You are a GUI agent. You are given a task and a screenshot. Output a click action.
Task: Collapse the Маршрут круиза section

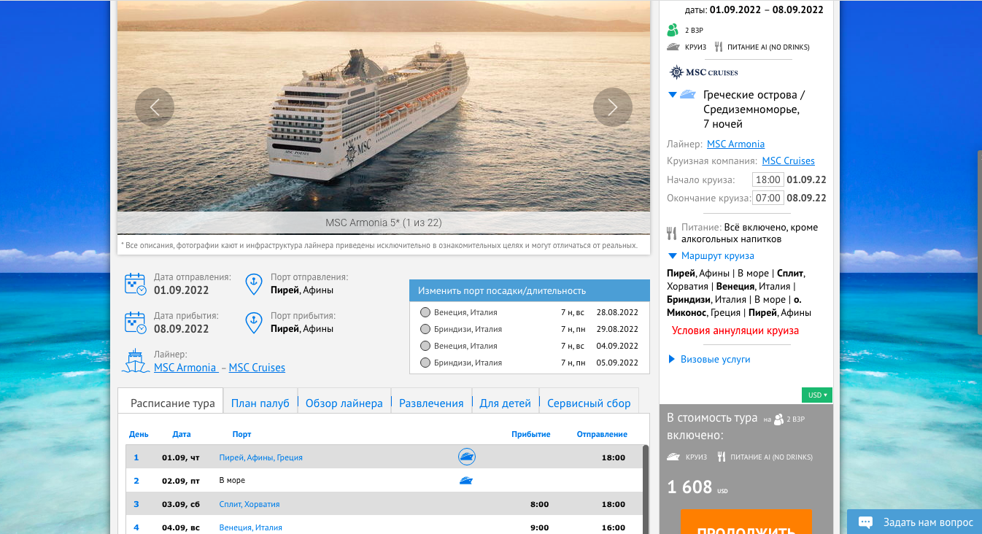(673, 256)
